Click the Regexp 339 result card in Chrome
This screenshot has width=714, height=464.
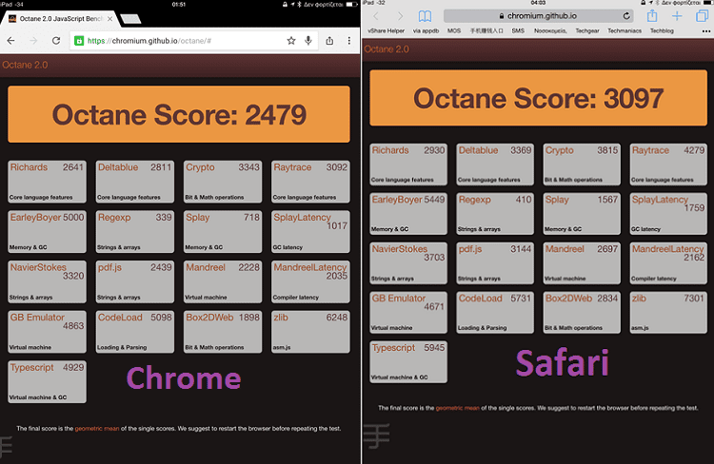coord(135,232)
